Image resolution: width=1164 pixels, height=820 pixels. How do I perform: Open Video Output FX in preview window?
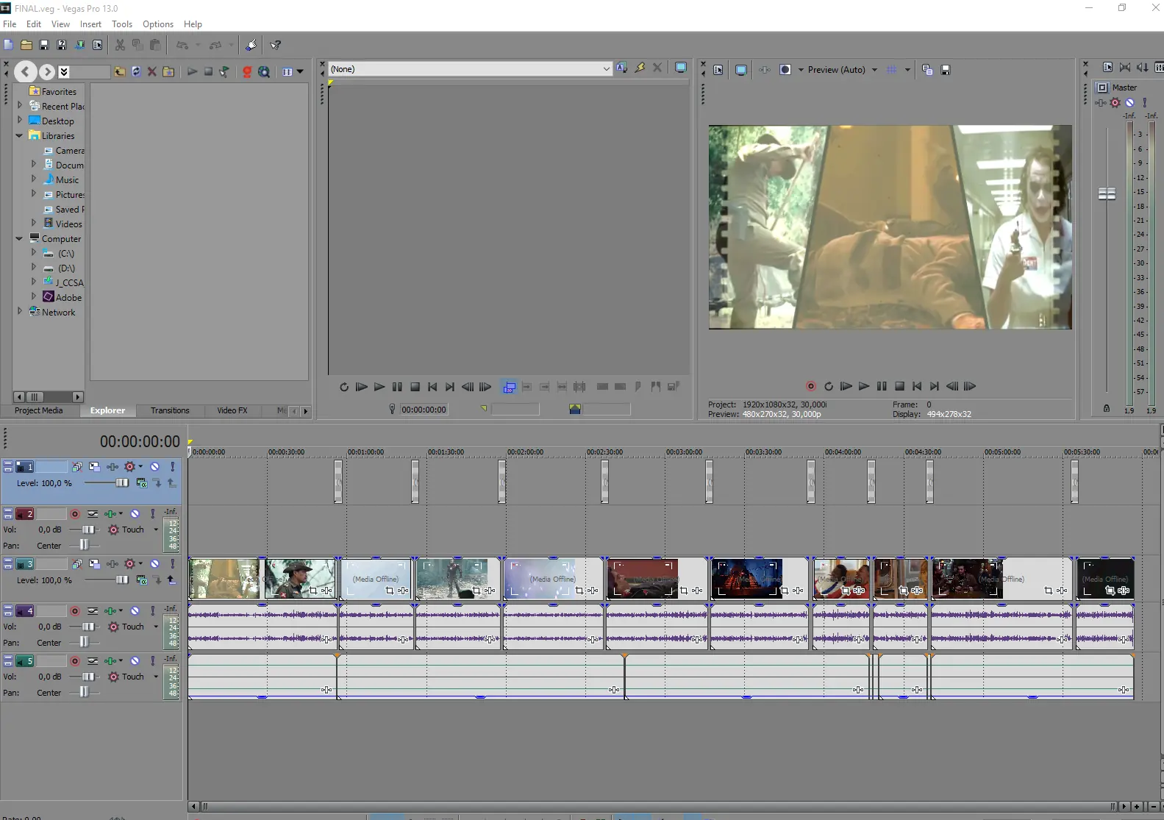click(x=765, y=70)
